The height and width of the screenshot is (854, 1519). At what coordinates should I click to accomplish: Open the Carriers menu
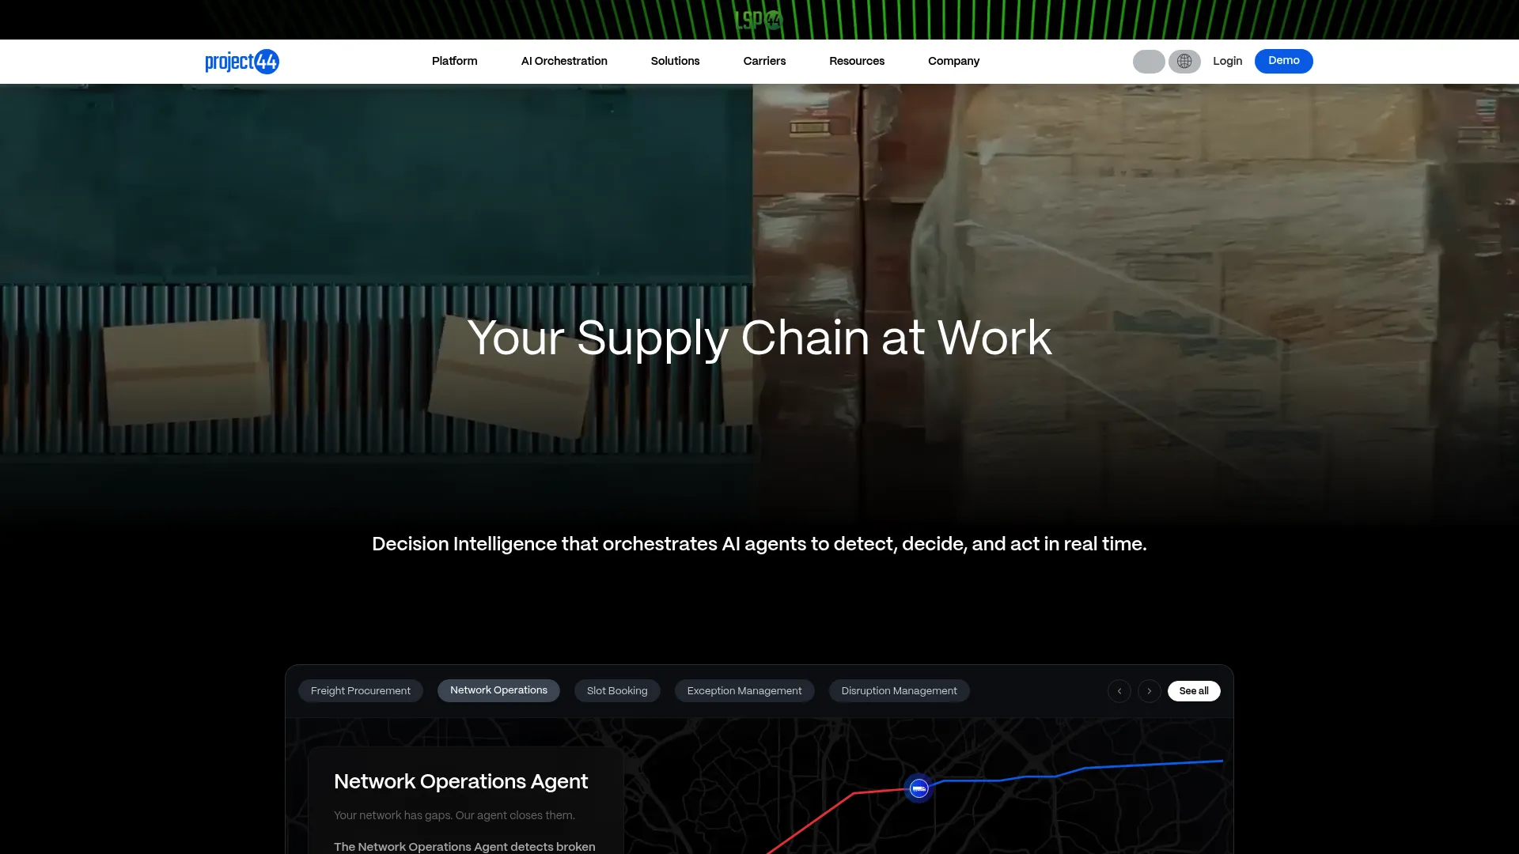(x=764, y=61)
